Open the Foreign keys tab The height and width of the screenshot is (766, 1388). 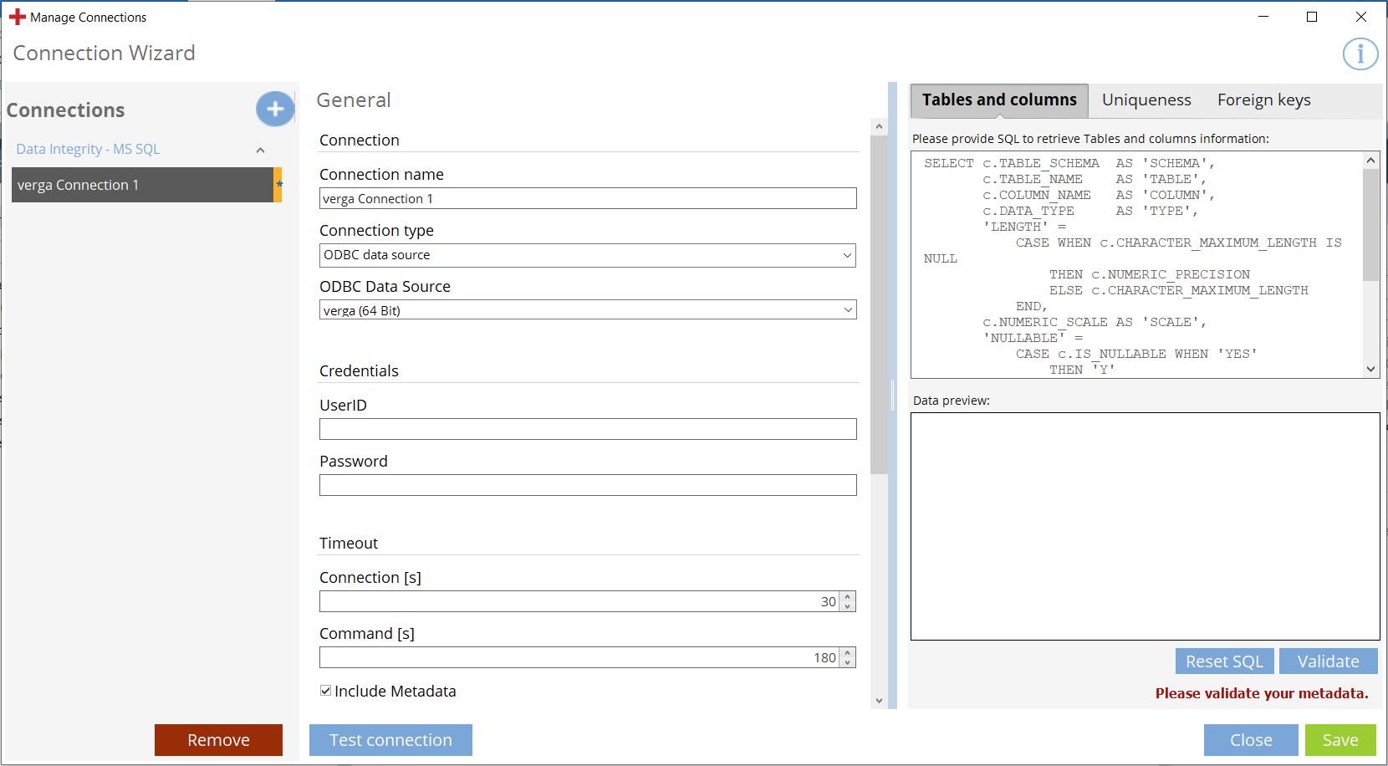1263,100
